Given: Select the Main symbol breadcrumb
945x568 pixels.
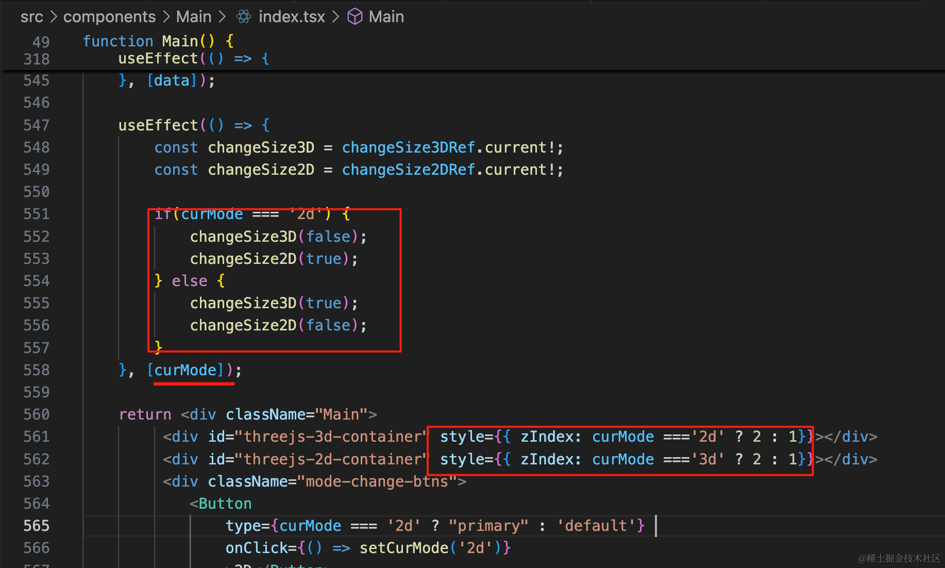Looking at the screenshot, I should [x=386, y=17].
